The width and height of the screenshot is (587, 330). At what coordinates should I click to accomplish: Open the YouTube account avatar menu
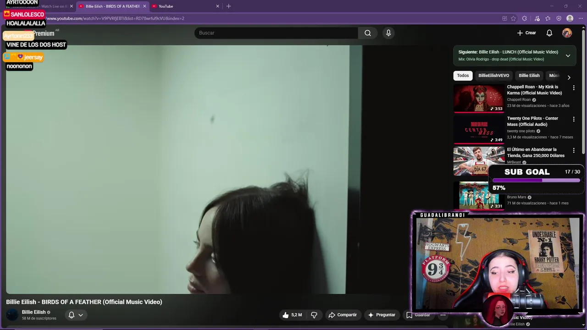567,33
